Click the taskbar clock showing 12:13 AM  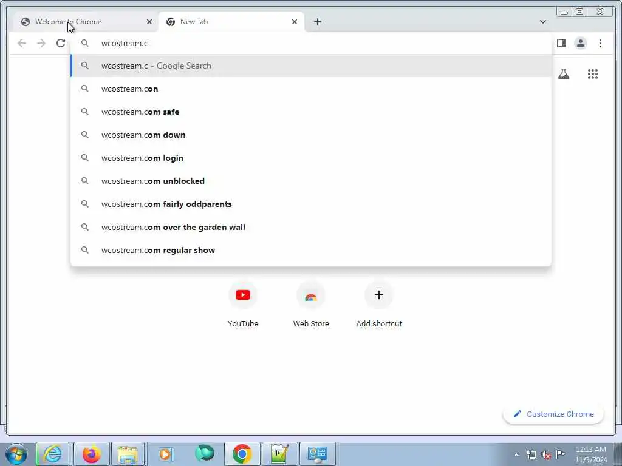point(590,454)
